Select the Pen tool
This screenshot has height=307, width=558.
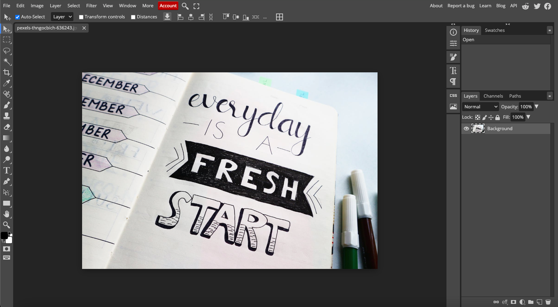[x=7, y=181]
